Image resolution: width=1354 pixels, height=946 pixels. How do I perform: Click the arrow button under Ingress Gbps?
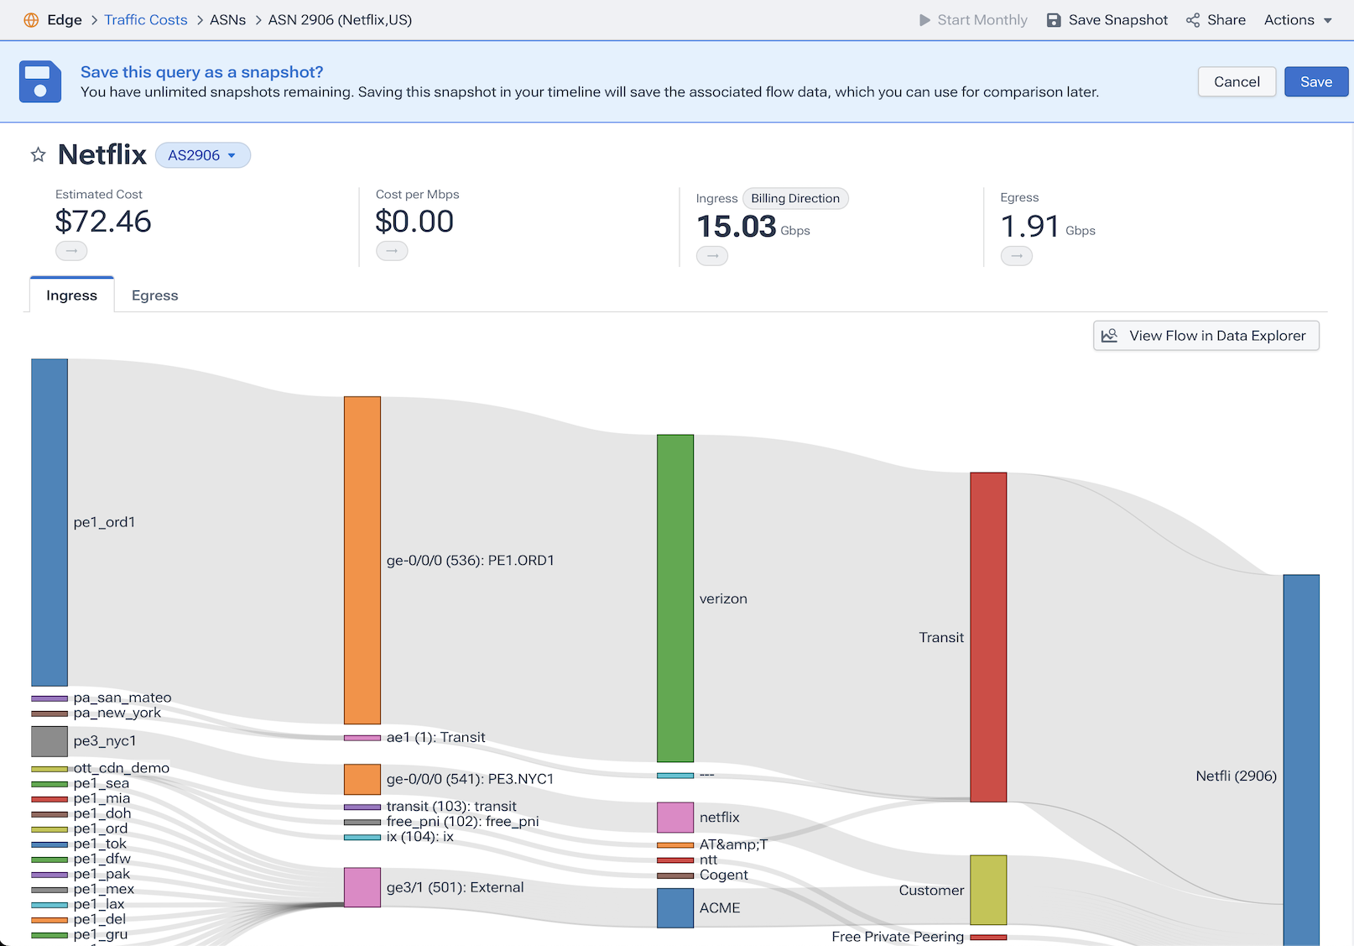[712, 256]
